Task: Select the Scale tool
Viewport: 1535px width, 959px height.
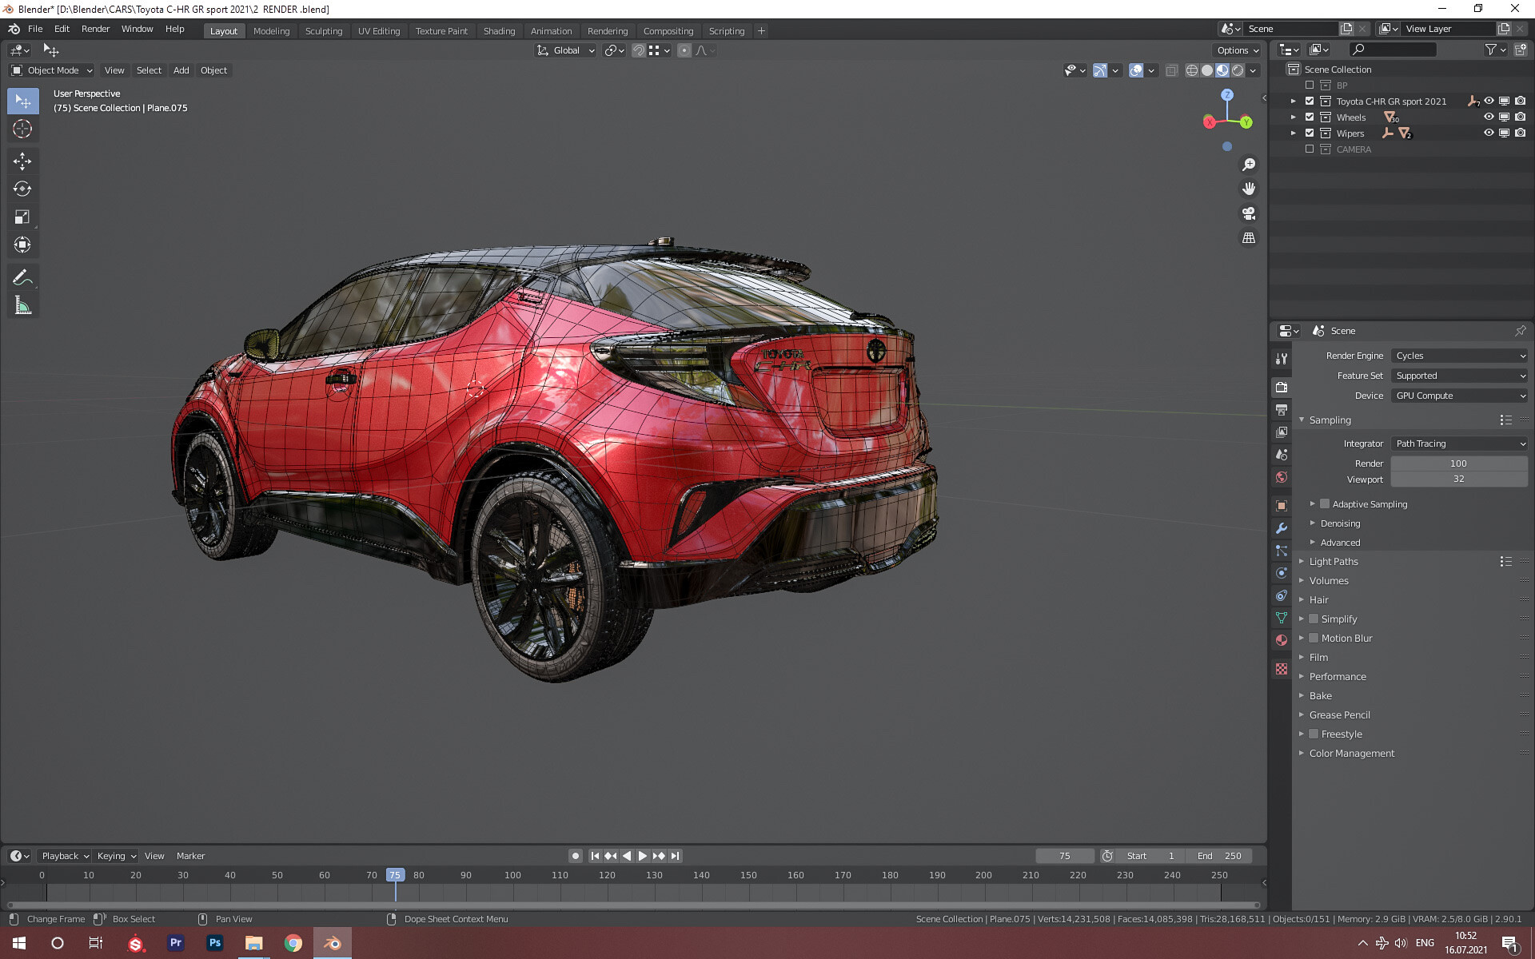Action: (22, 217)
